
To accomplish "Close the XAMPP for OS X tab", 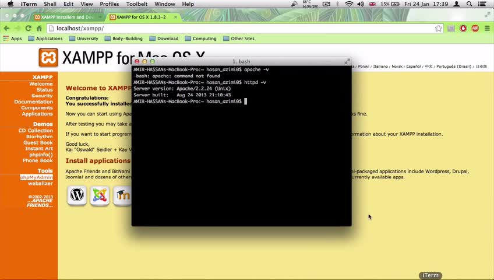I will coord(175,17).
